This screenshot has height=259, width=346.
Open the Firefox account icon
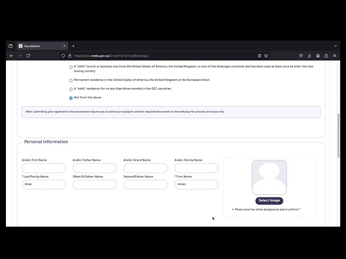318,56
